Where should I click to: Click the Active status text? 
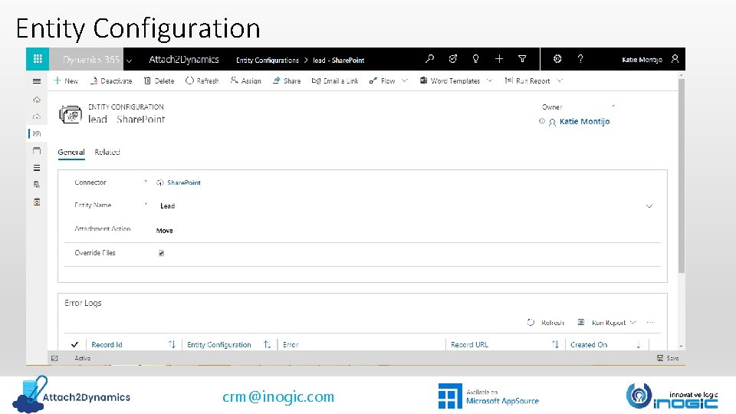point(83,358)
